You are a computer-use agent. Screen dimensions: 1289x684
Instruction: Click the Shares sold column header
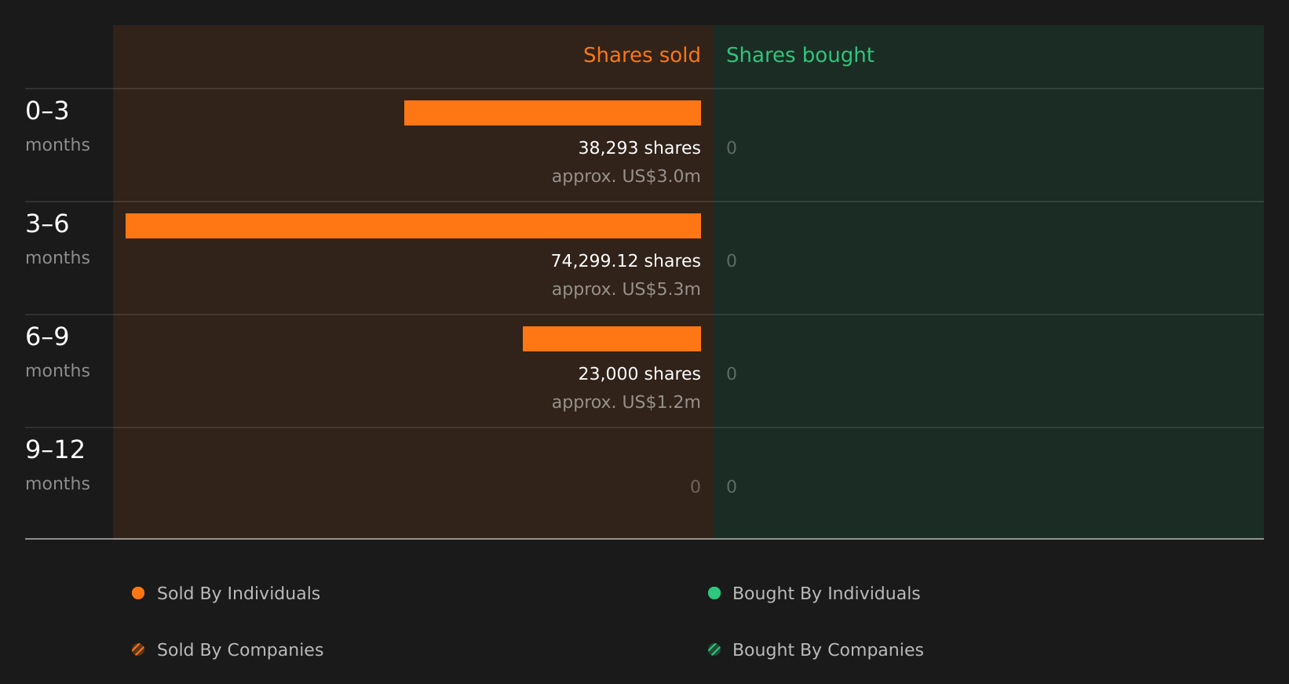pyautogui.click(x=641, y=55)
